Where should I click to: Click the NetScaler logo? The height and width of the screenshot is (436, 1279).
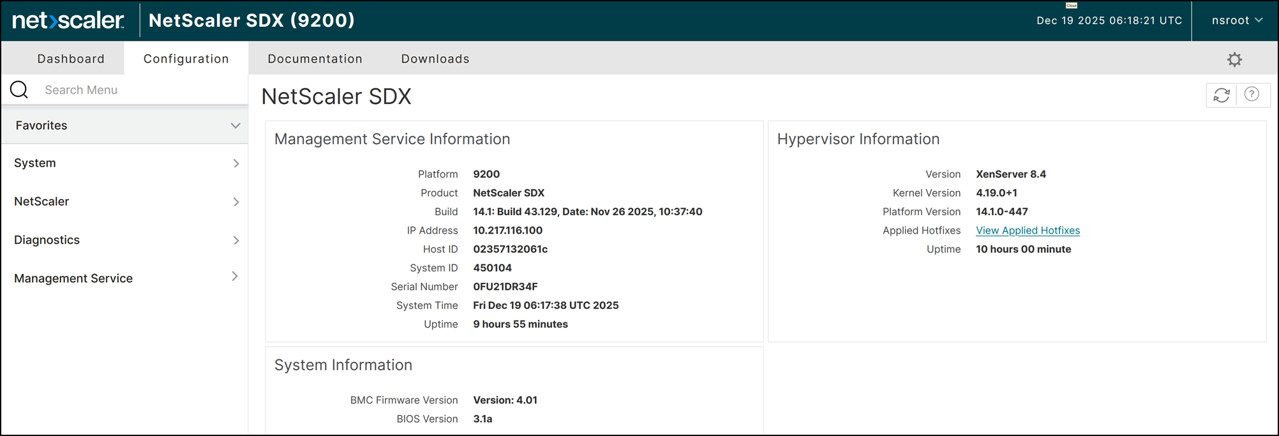(x=68, y=20)
